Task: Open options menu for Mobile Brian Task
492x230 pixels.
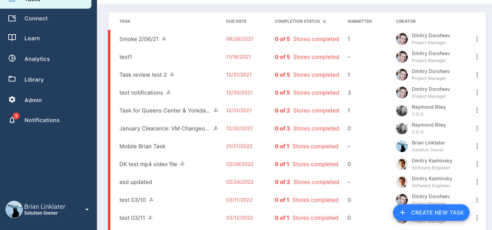Action: click(477, 146)
